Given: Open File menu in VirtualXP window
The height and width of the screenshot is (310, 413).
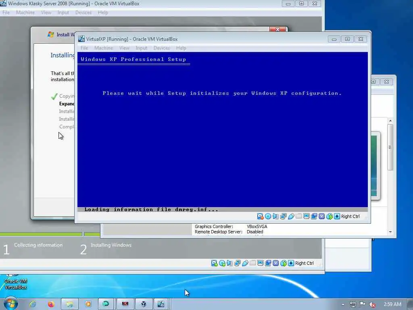Looking at the screenshot, I should coord(84,48).
